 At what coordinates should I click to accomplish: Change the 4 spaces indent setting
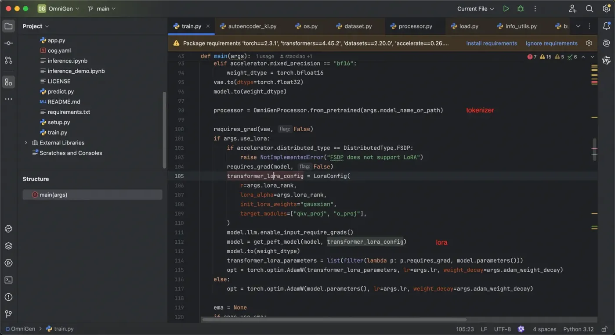(x=544, y=329)
